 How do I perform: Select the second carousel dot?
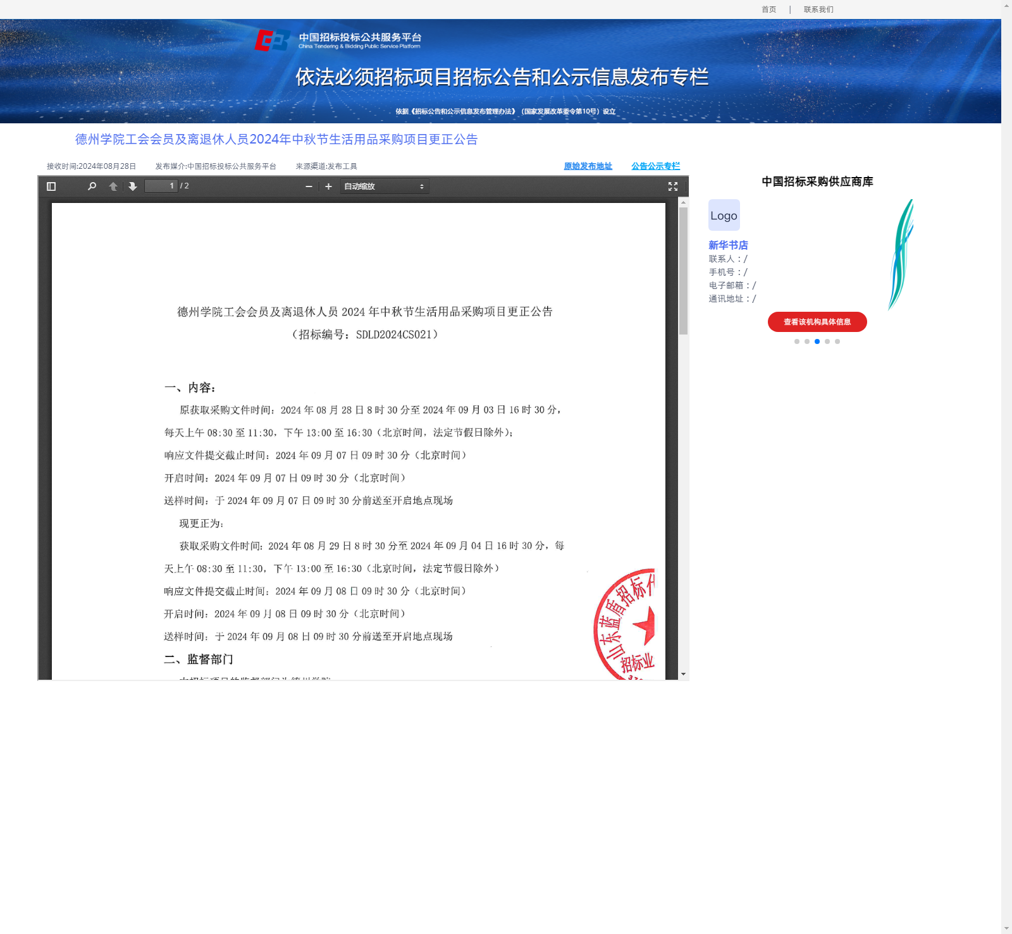pos(807,341)
